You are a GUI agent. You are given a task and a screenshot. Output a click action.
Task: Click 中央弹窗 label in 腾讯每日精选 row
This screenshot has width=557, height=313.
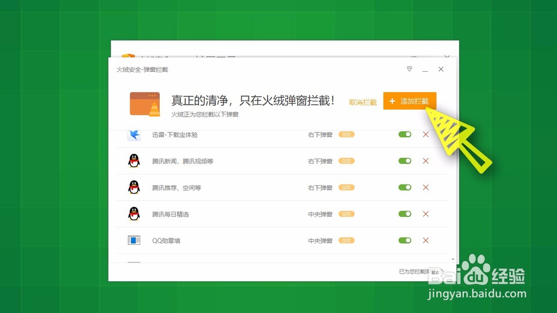320,214
